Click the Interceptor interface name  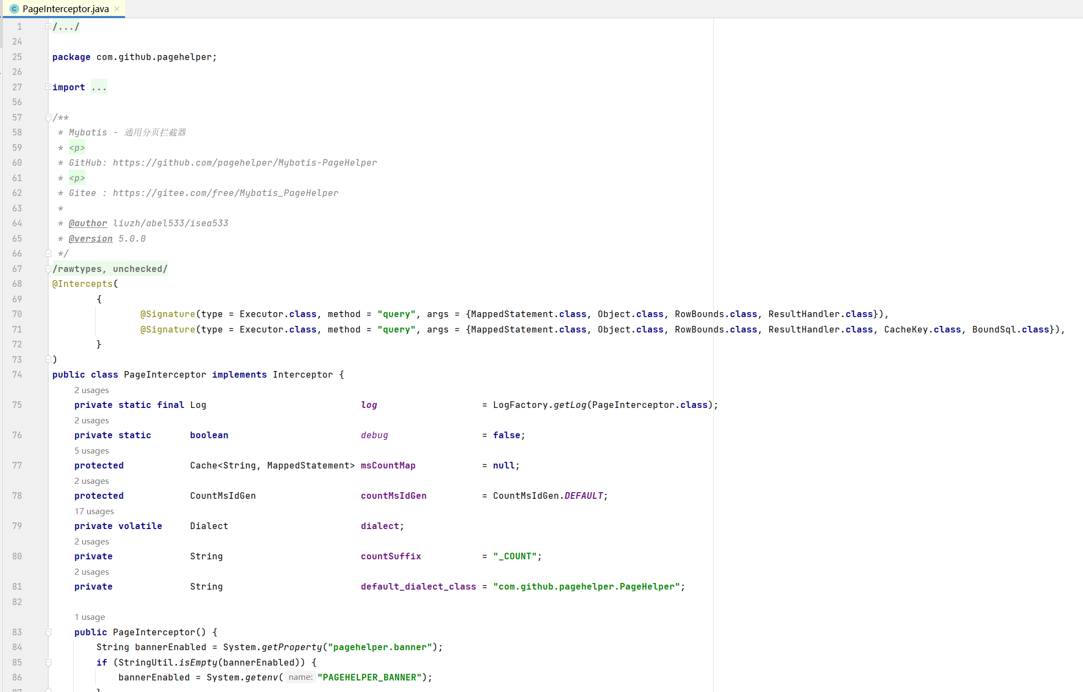pyautogui.click(x=303, y=374)
